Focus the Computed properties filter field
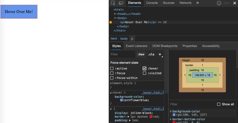 (x=192, y=104)
